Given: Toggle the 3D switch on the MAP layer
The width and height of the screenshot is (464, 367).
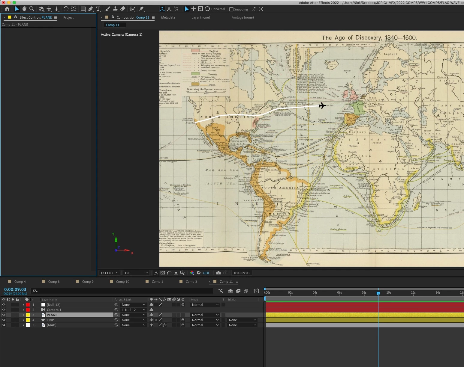Looking at the screenshot, I should [x=183, y=325].
